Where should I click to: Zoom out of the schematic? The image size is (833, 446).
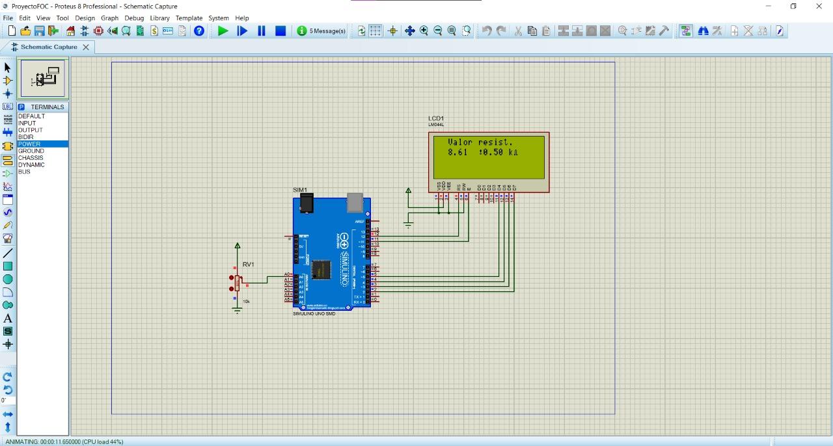[438, 31]
